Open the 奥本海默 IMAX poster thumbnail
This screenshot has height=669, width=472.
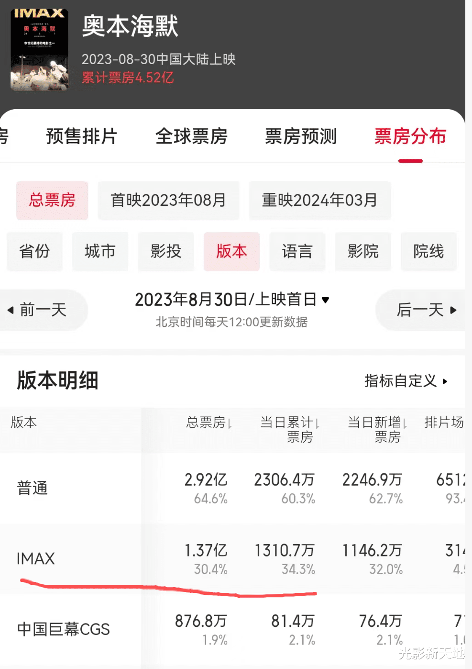point(39,49)
